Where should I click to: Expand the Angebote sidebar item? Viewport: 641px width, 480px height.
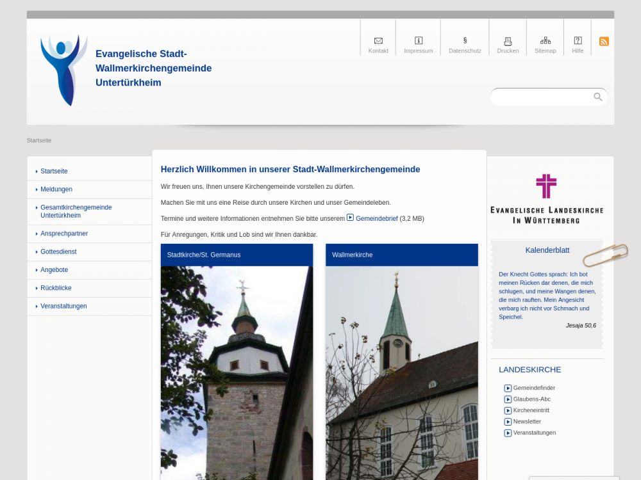click(54, 270)
